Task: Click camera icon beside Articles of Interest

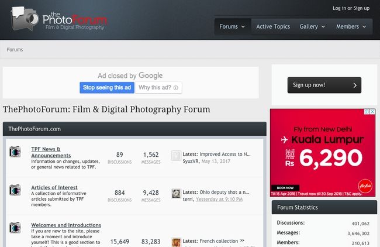Action: point(15,190)
